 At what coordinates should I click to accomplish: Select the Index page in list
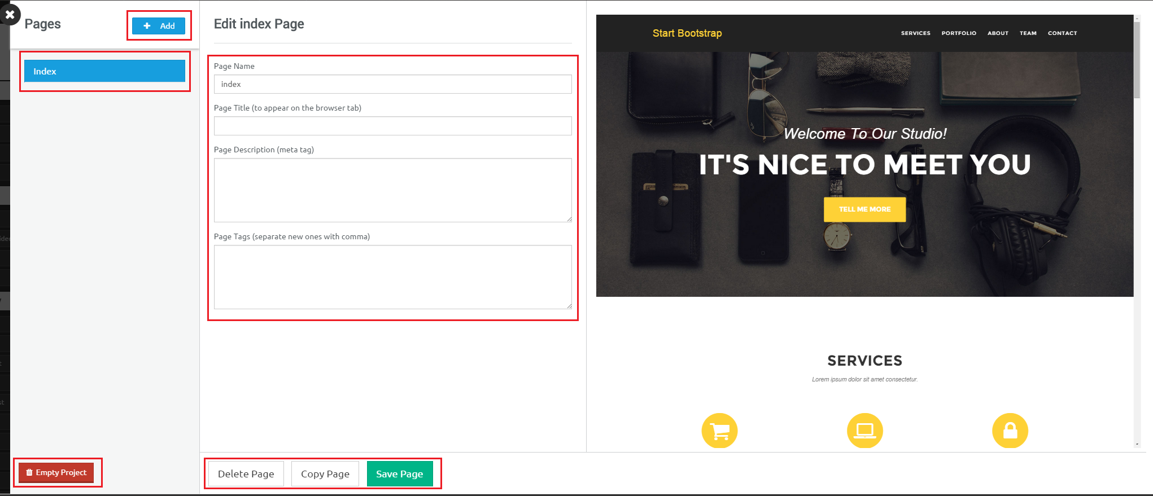tap(104, 71)
